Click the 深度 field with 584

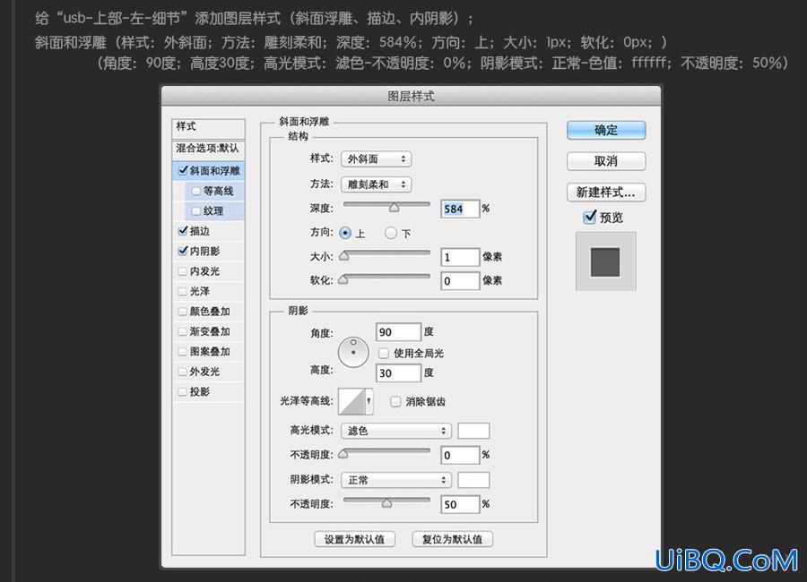pyautogui.click(x=460, y=209)
